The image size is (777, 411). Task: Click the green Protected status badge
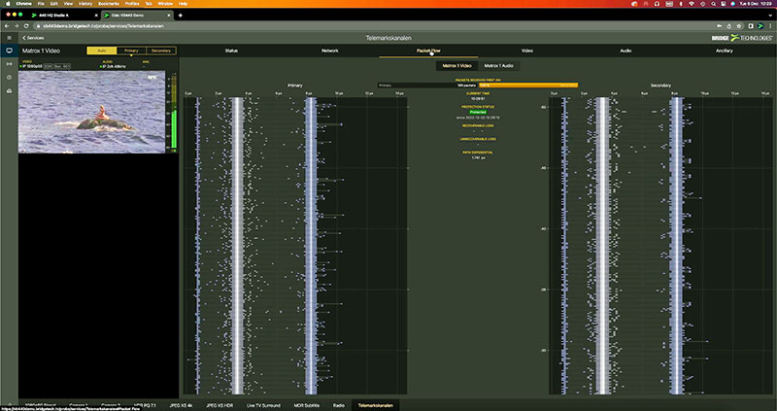coord(478,112)
